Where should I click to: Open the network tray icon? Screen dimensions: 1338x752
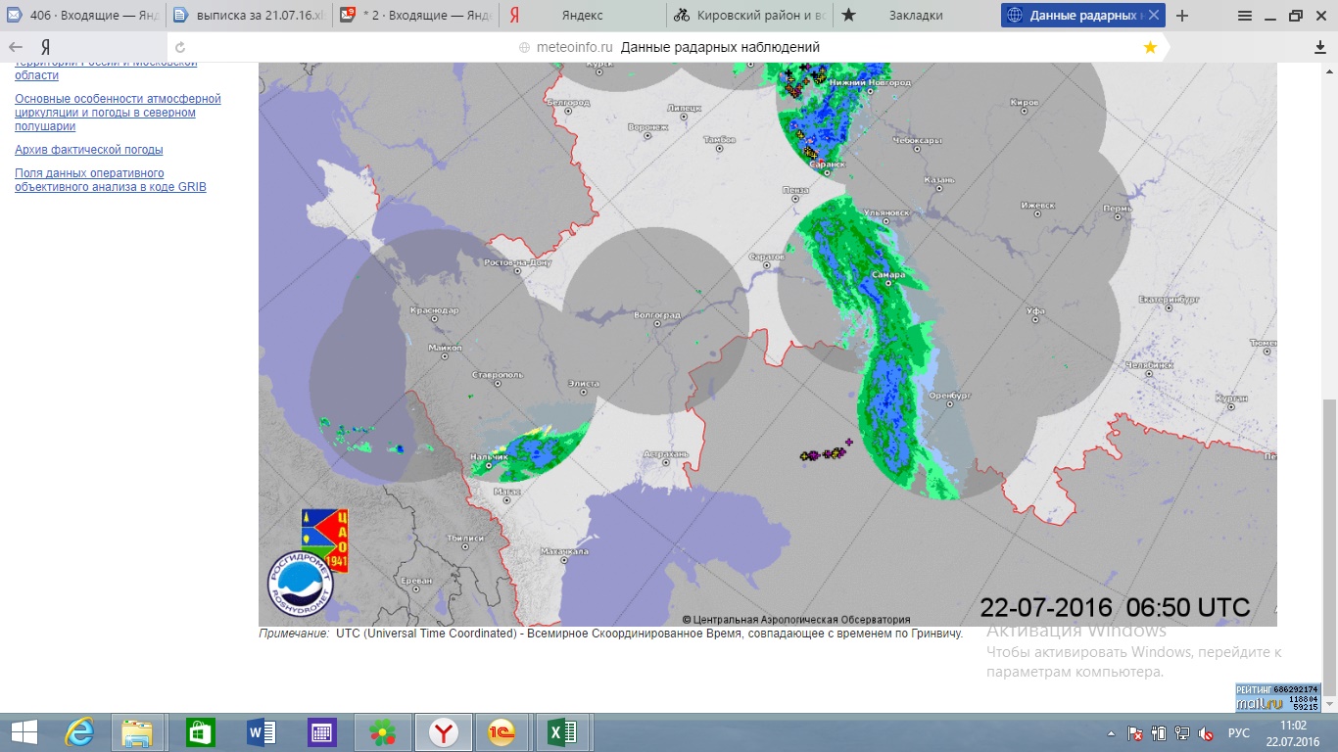(1182, 733)
